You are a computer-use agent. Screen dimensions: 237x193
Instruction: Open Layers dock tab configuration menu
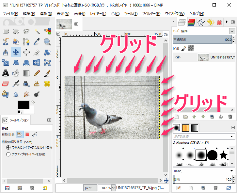[233, 22]
